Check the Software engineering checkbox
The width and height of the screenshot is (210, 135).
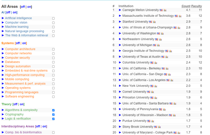53,97
